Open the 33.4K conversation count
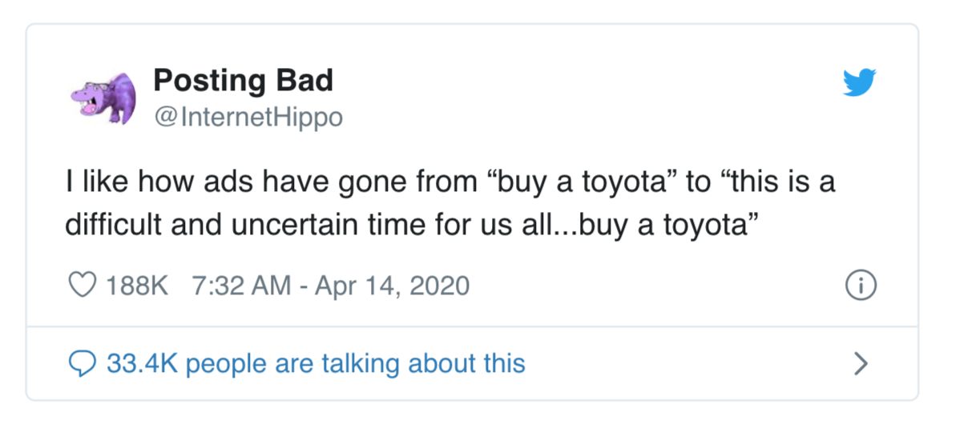Viewport: 976px width, 424px height. click(142, 364)
